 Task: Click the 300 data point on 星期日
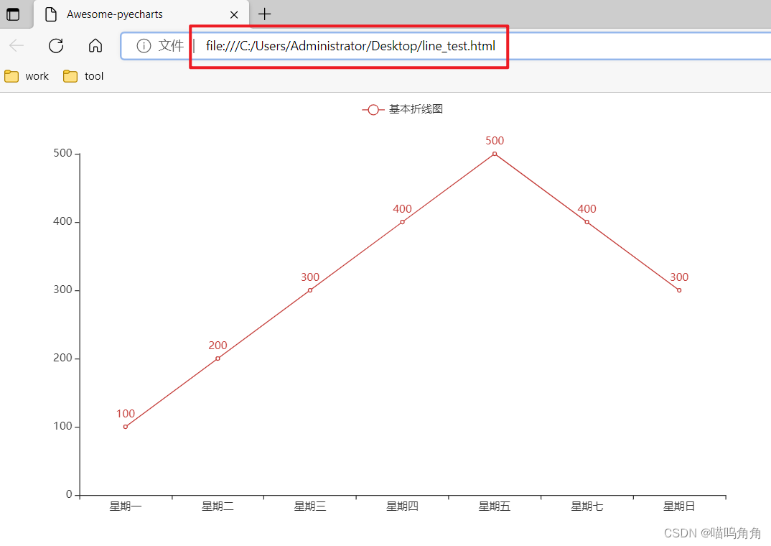(x=678, y=289)
